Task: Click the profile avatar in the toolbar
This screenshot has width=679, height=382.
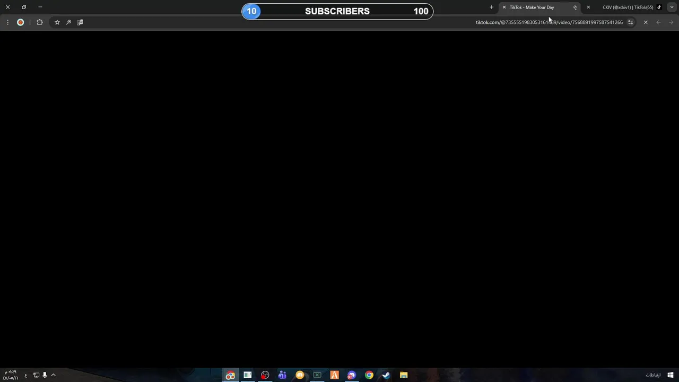Action: pos(21,22)
